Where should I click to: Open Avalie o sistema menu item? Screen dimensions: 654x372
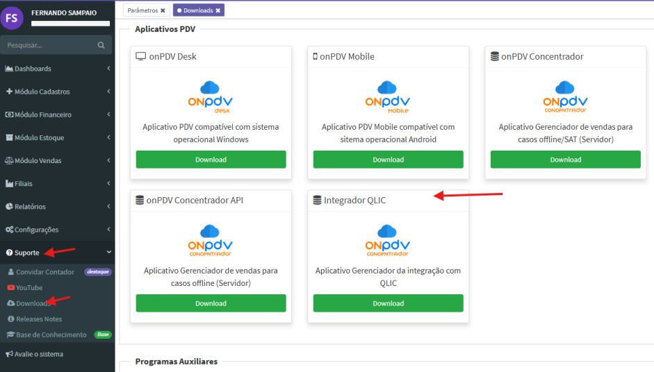(39, 354)
